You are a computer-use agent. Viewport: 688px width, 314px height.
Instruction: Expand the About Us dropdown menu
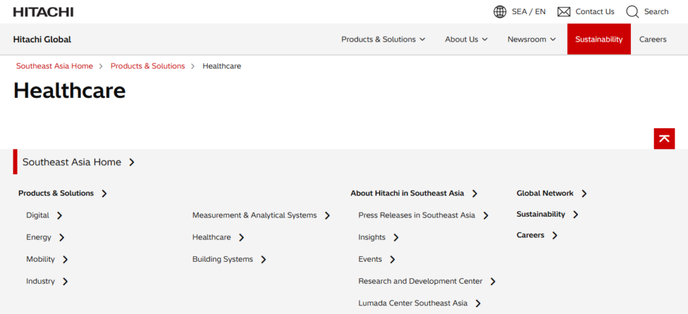tap(466, 40)
